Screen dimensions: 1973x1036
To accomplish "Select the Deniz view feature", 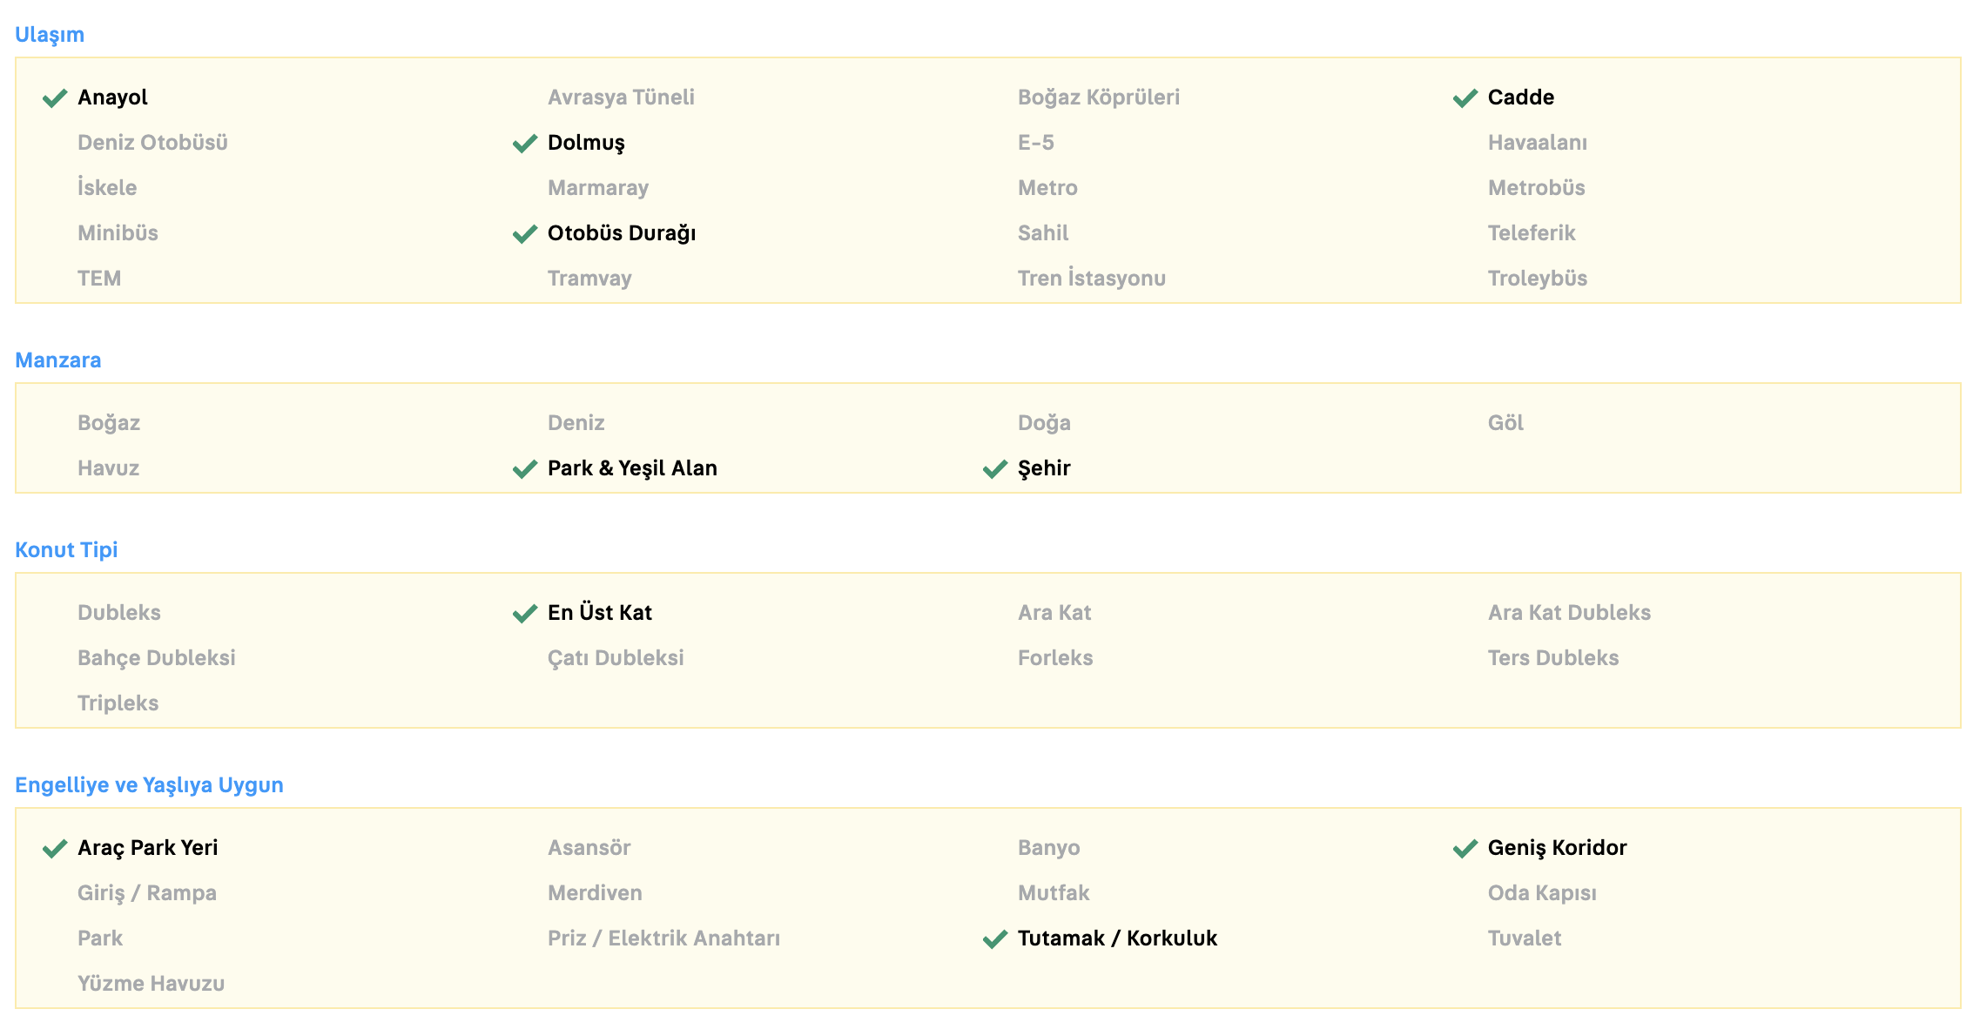I will coord(576,423).
